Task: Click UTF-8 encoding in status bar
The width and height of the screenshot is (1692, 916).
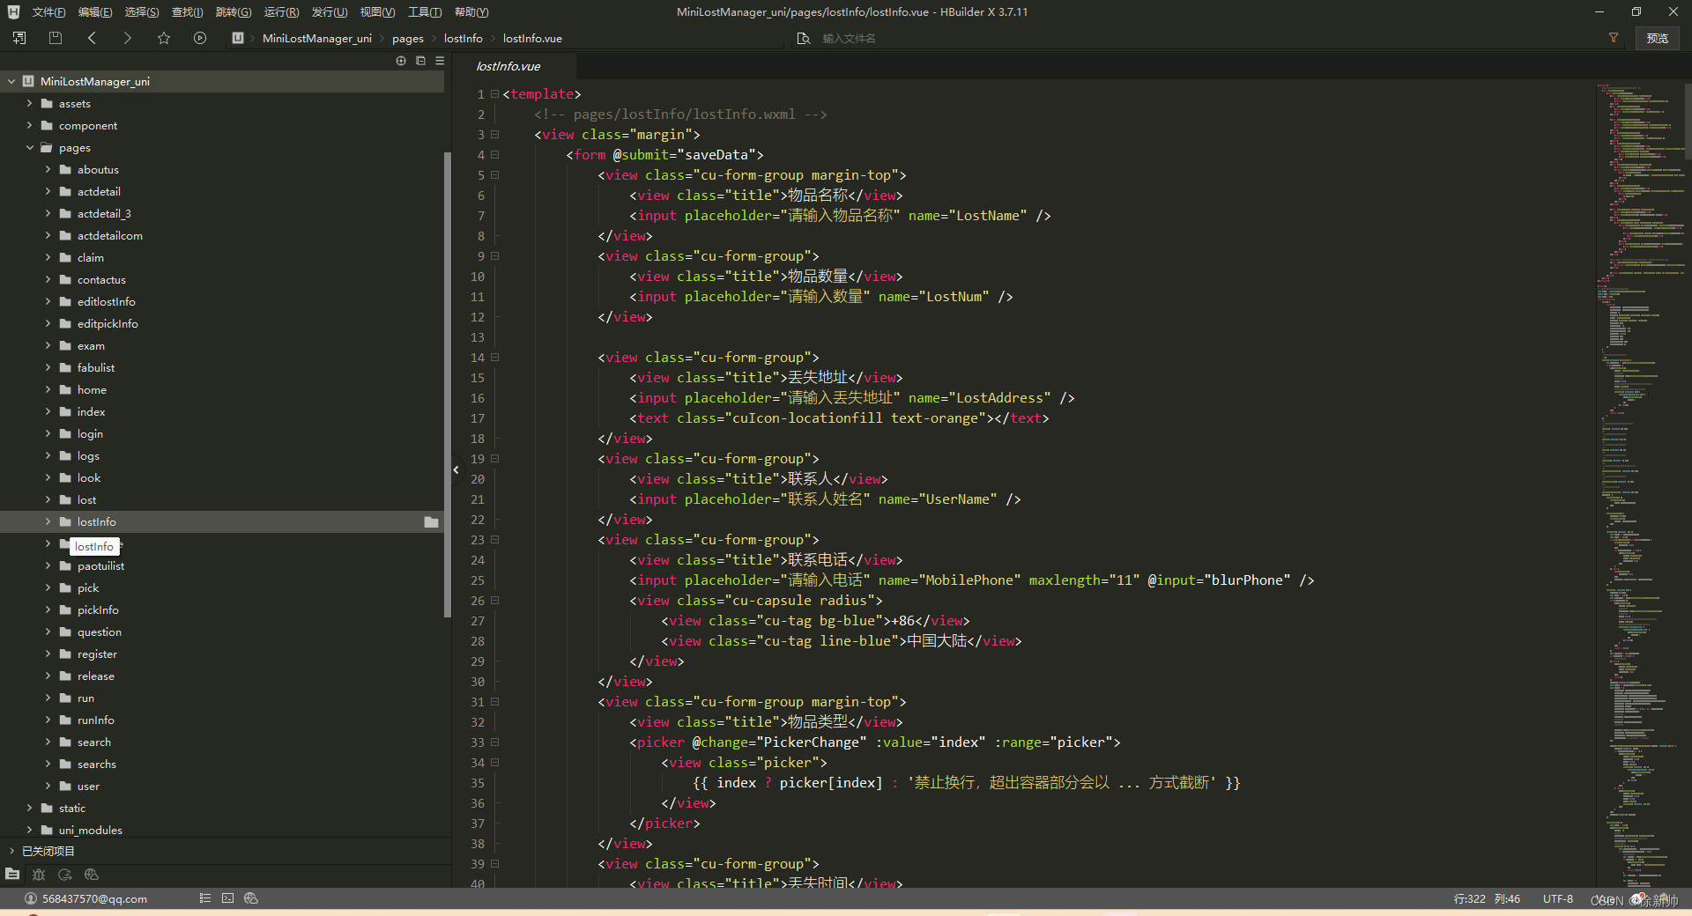Action: (1558, 899)
